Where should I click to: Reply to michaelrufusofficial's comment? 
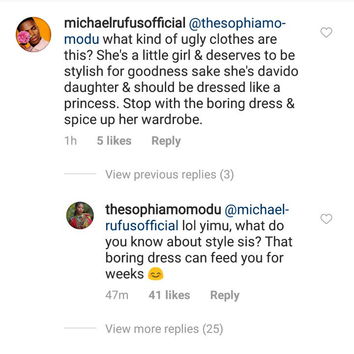tap(166, 141)
